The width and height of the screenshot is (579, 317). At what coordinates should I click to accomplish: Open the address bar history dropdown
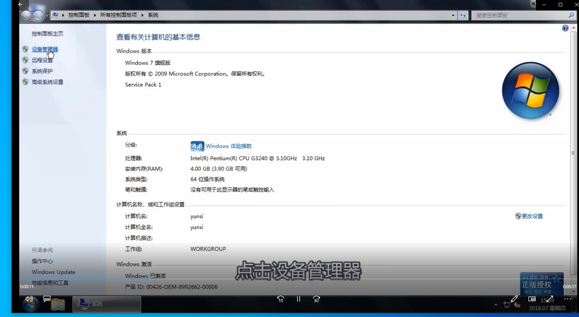(453, 15)
